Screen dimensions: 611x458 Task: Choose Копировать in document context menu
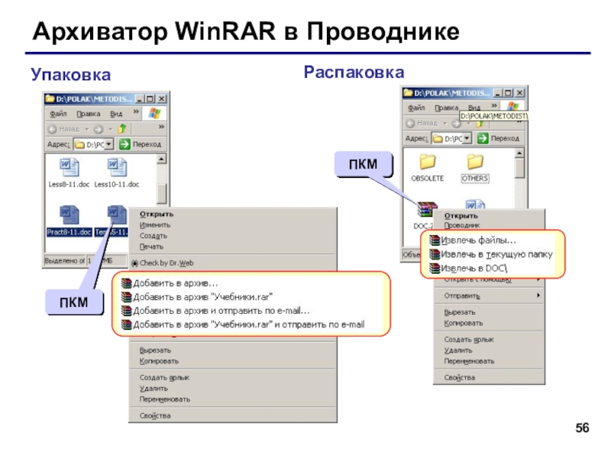[159, 361]
